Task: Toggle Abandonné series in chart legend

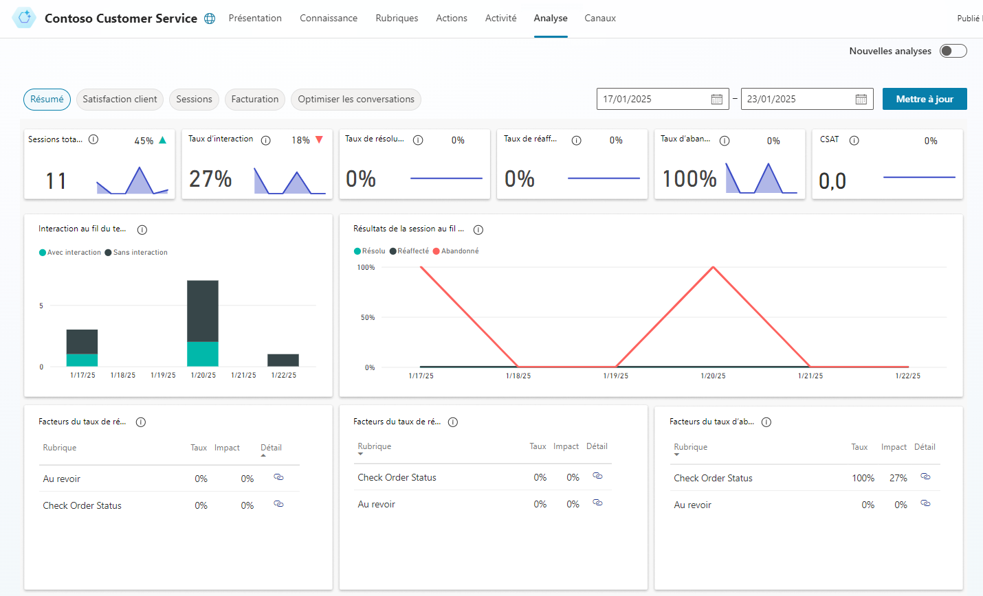Action: [x=456, y=251]
